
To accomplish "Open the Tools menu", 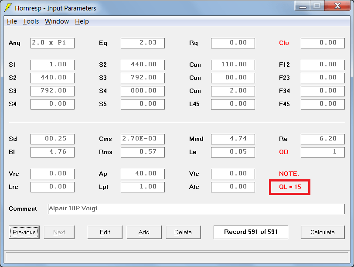I will click(x=31, y=21).
